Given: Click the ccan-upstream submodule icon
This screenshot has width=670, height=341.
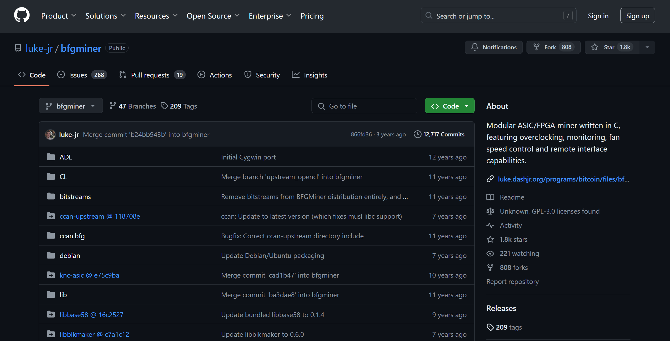Looking at the screenshot, I should [51, 216].
